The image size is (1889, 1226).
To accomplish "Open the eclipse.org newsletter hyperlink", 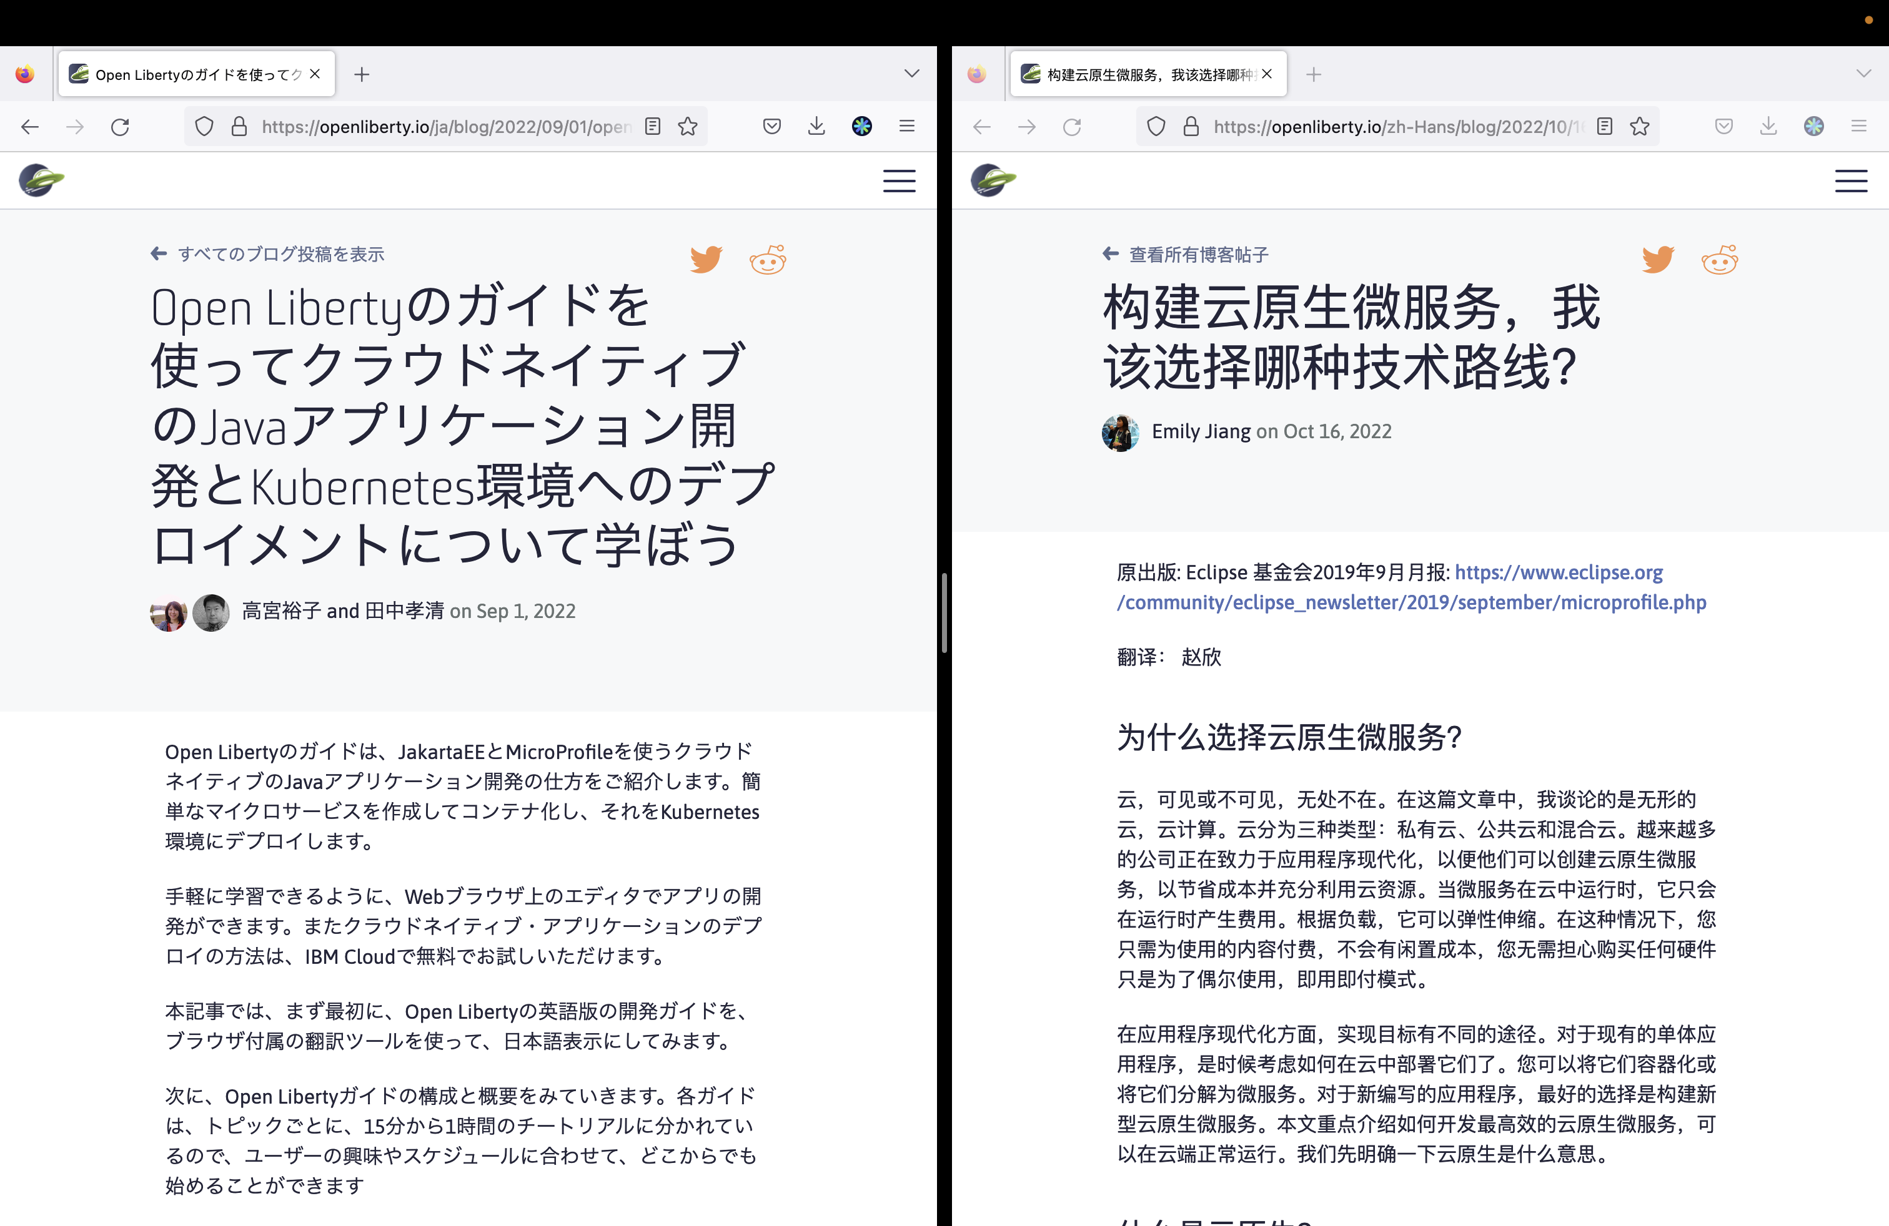I will (x=1412, y=587).
